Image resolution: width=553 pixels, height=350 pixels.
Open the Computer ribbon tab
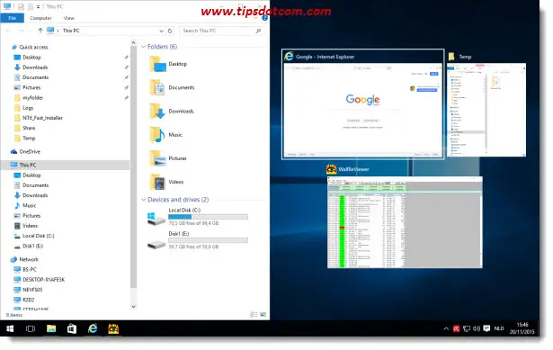coord(40,18)
